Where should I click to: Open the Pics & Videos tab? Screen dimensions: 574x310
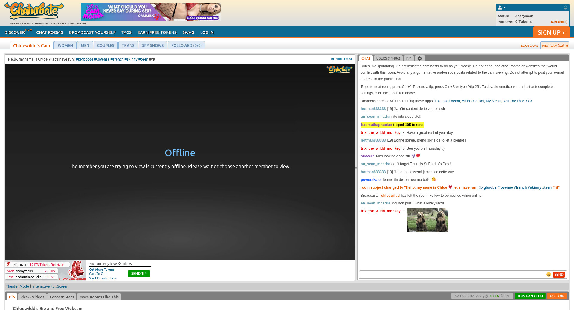coord(32,297)
